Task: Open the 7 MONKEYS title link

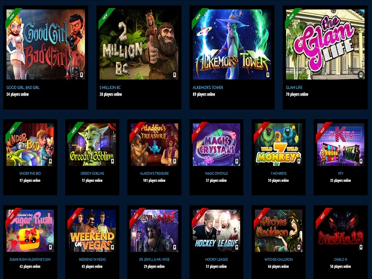Action: (x=279, y=174)
